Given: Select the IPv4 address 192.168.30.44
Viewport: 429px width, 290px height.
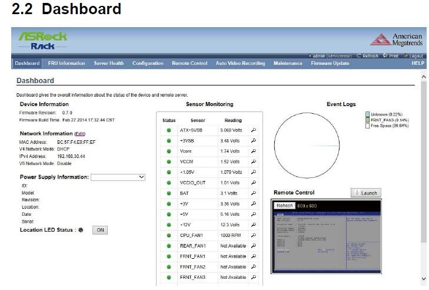Looking at the screenshot, I should tap(71, 156).
